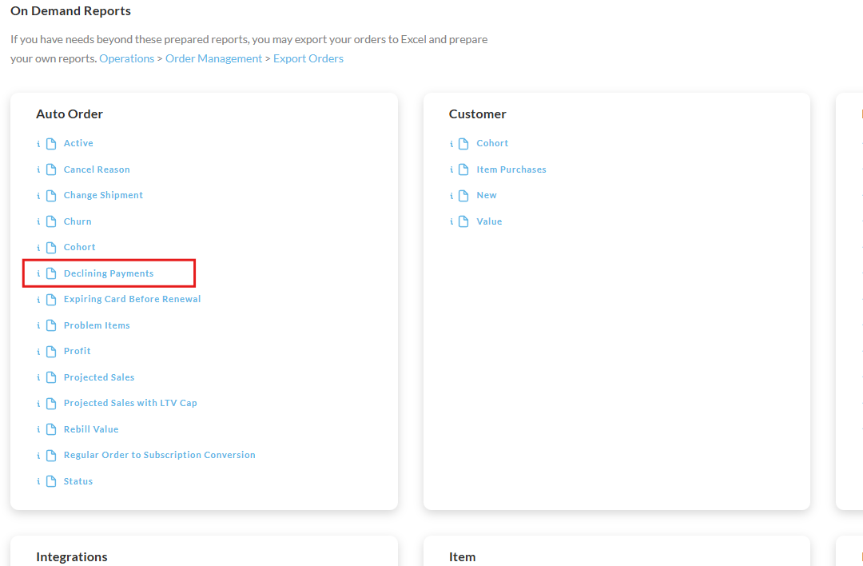Click the info icon beside Declining Payments
Image resolution: width=863 pixels, height=566 pixels.
coord(38,273)
